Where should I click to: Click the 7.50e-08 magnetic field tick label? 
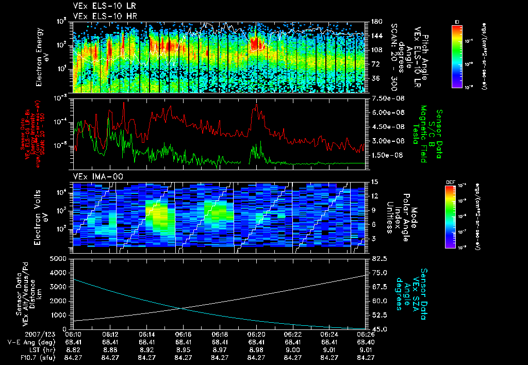click(388, 98)
